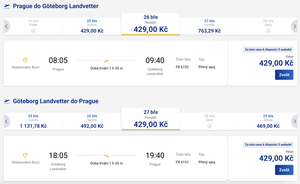Screen dimensions: 300x184
Task: Show earlier outbound dates with left arrow
Action: [6, 26]
